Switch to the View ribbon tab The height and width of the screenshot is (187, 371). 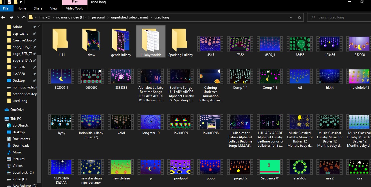[54, 8]
